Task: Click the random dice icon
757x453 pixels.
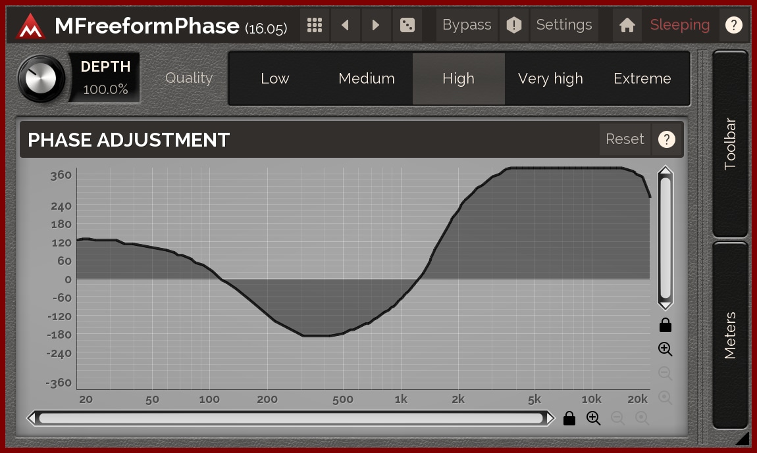Action: tap(407, 25)
